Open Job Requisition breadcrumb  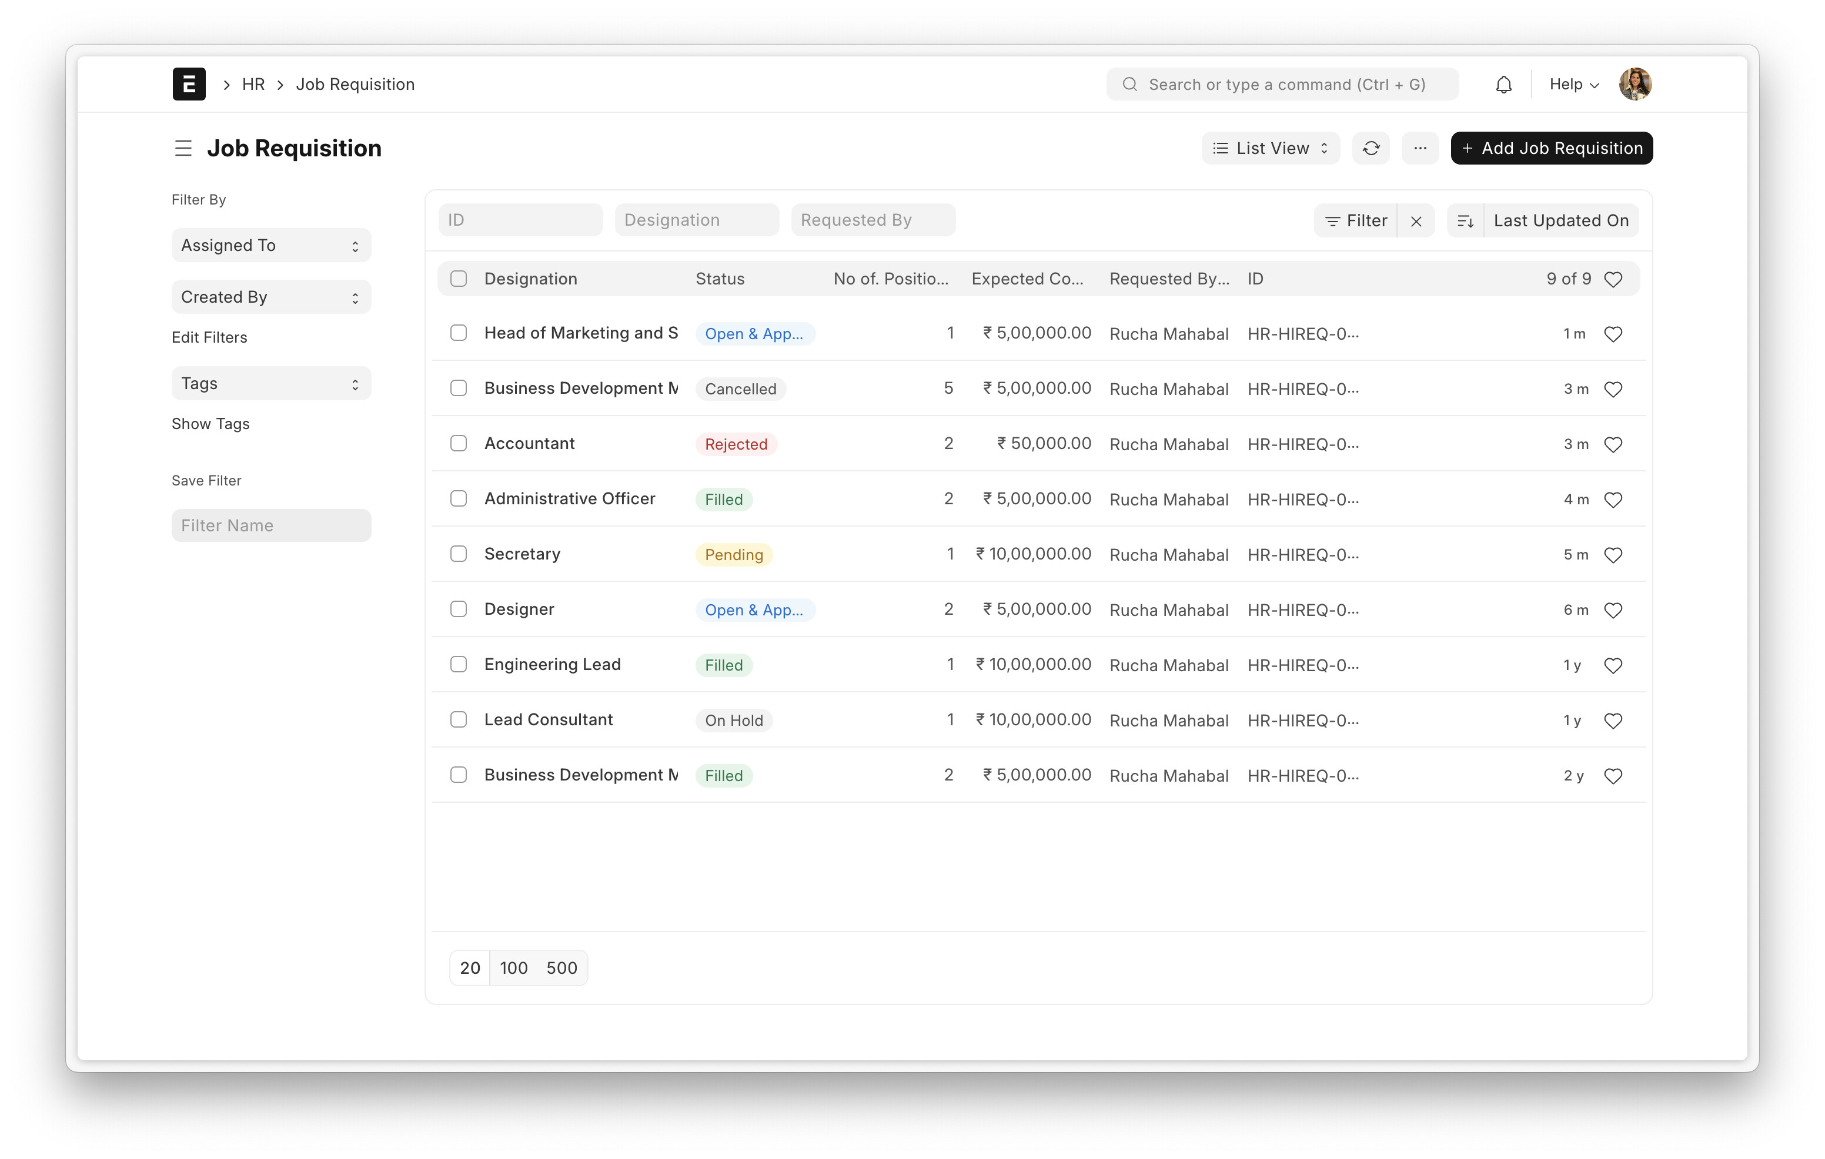[355, 84]
